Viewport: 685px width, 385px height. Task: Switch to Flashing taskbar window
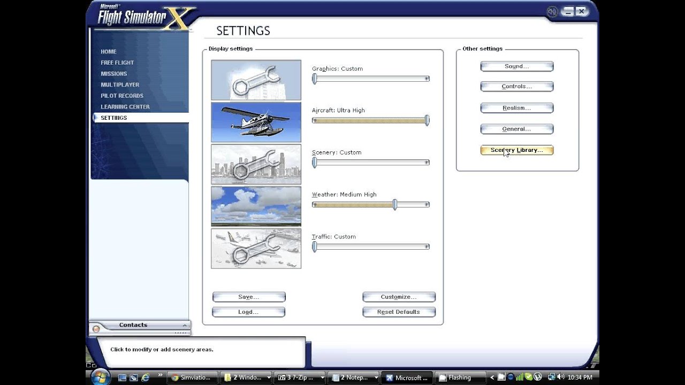(x=460, y=378)
